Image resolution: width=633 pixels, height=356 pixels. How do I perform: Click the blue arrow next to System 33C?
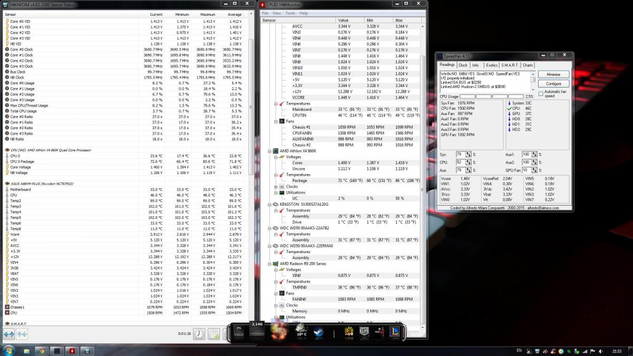click(x=508, y=103)
